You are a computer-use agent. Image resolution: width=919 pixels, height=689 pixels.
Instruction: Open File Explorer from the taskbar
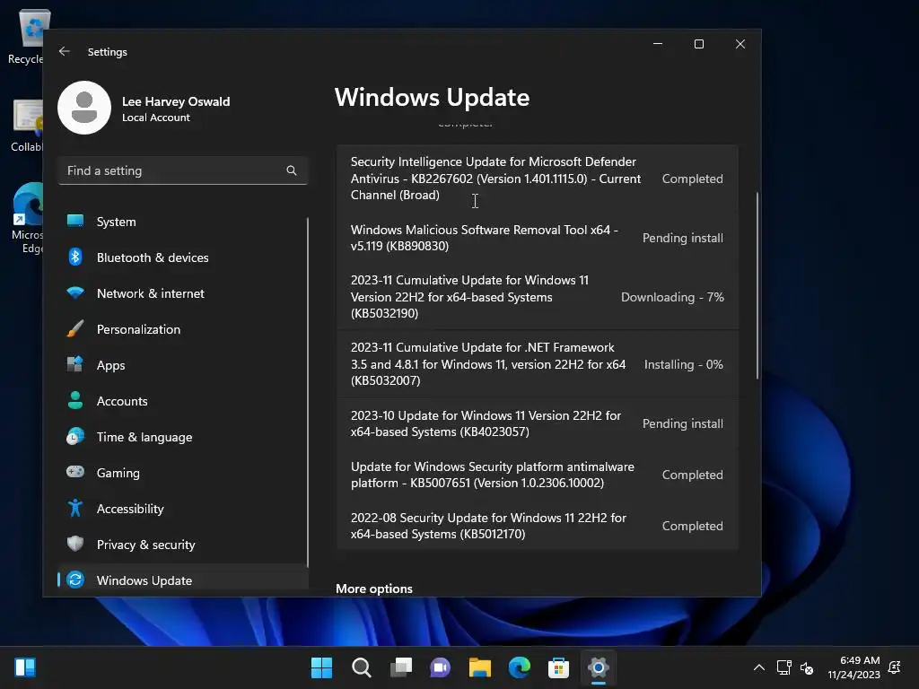[x=480, y=667]
